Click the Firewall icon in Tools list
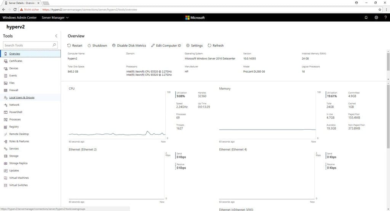Image resolution: width=390 pixels, height=211 pixels. pos(5,90)
